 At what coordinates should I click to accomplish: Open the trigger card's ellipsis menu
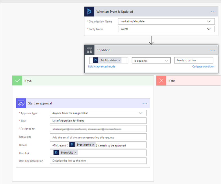[213, 12]
